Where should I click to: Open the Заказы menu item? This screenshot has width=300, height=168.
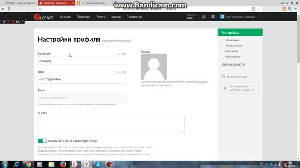116,17
